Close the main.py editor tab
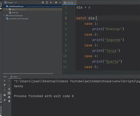The image size is (140, 116). pyautogui.click(x=75, y=3)
